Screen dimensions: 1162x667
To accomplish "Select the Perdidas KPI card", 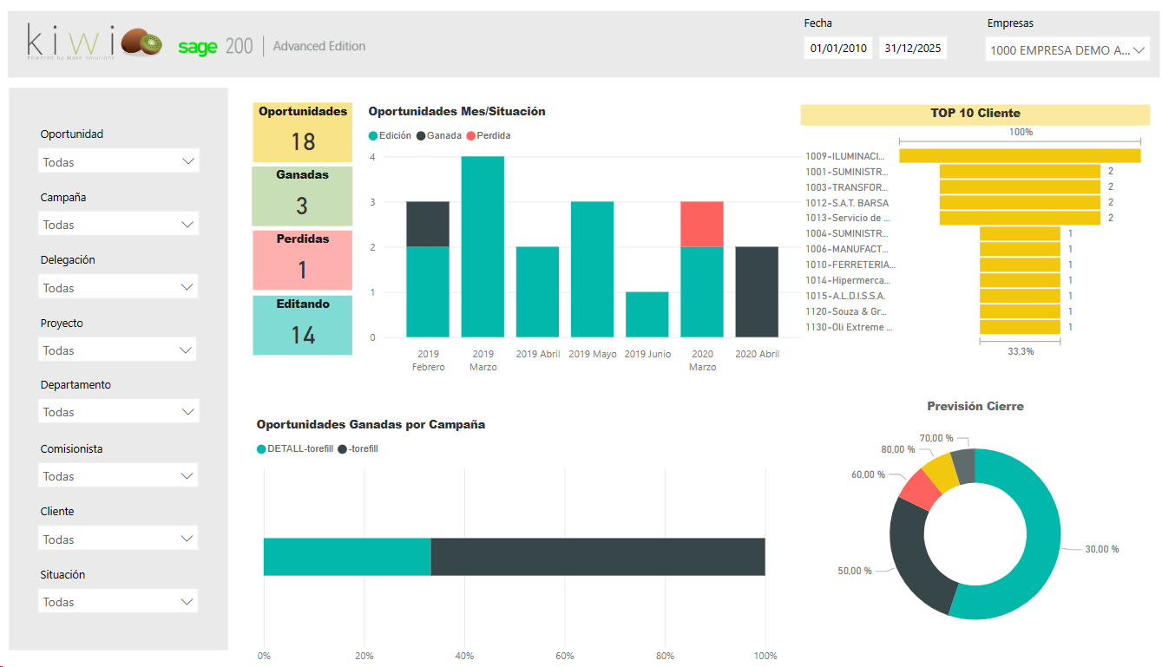I will 302,260.
